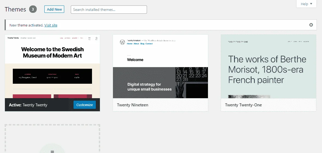This screenshot has width=322, height=153.
Task: Click the "Active: Twenty Twenty" label
Action: pos(28,105)
